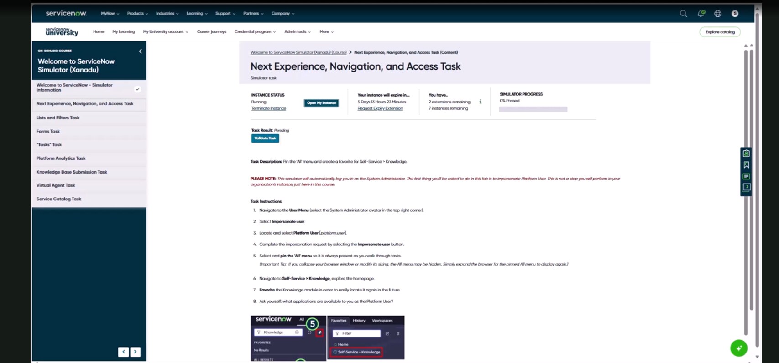
Task: Select the Platform Analytics Task lesson
Action: point(89,158)
